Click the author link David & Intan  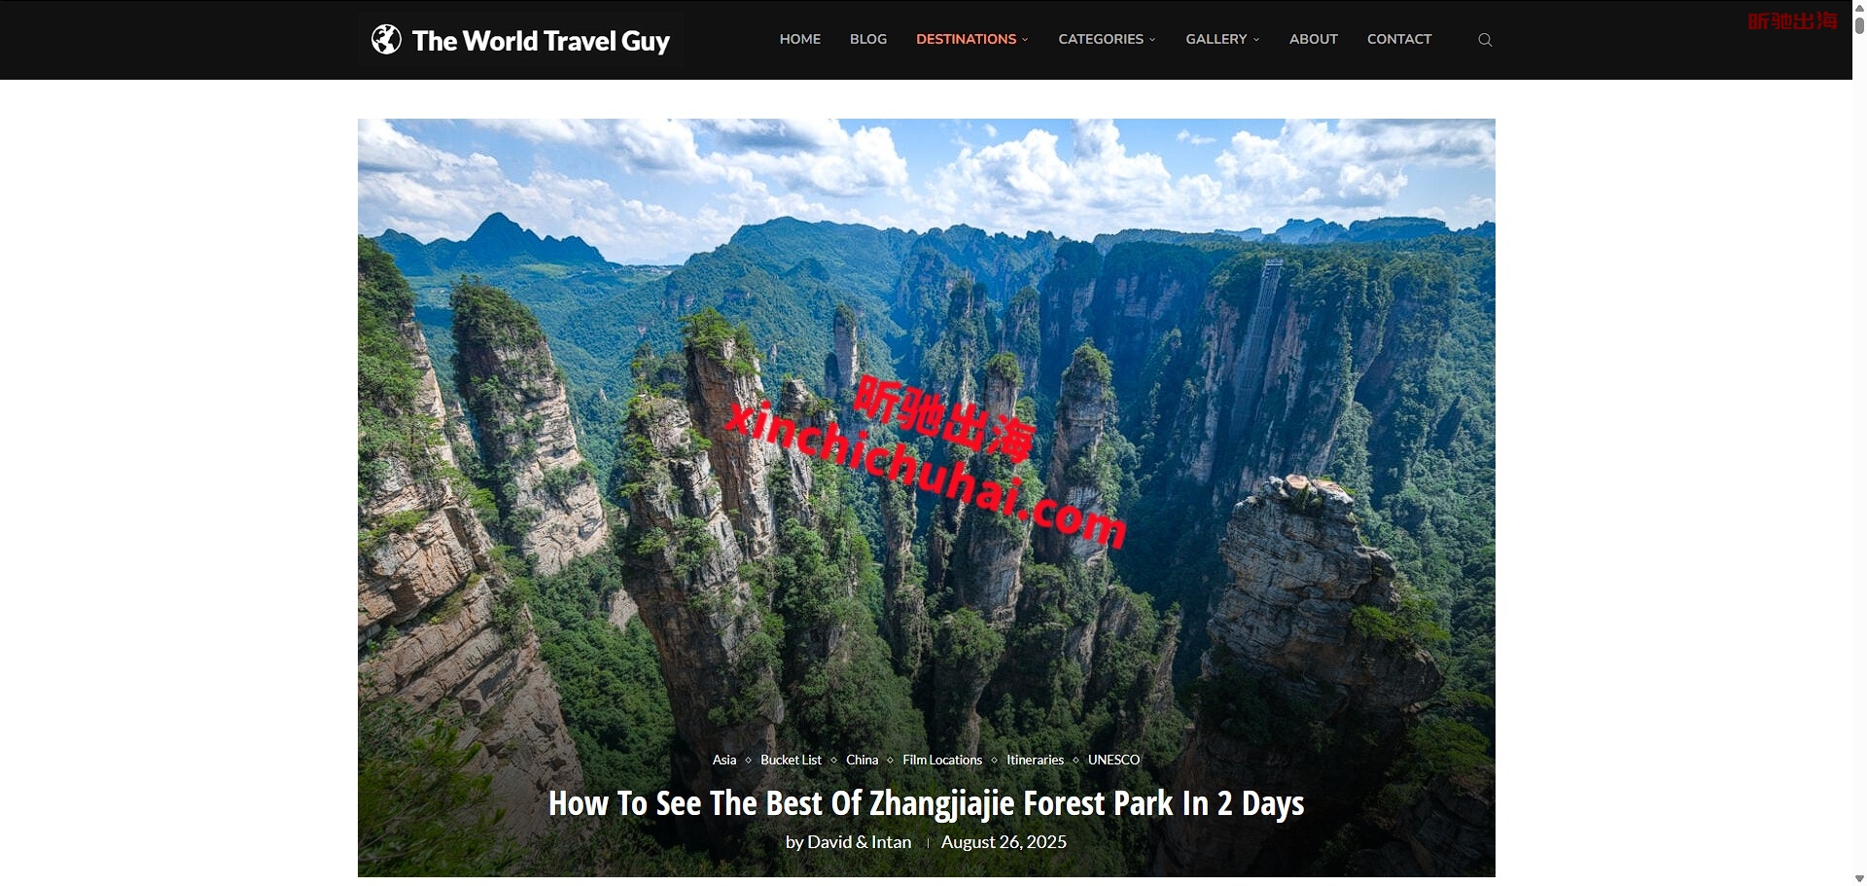860,842
